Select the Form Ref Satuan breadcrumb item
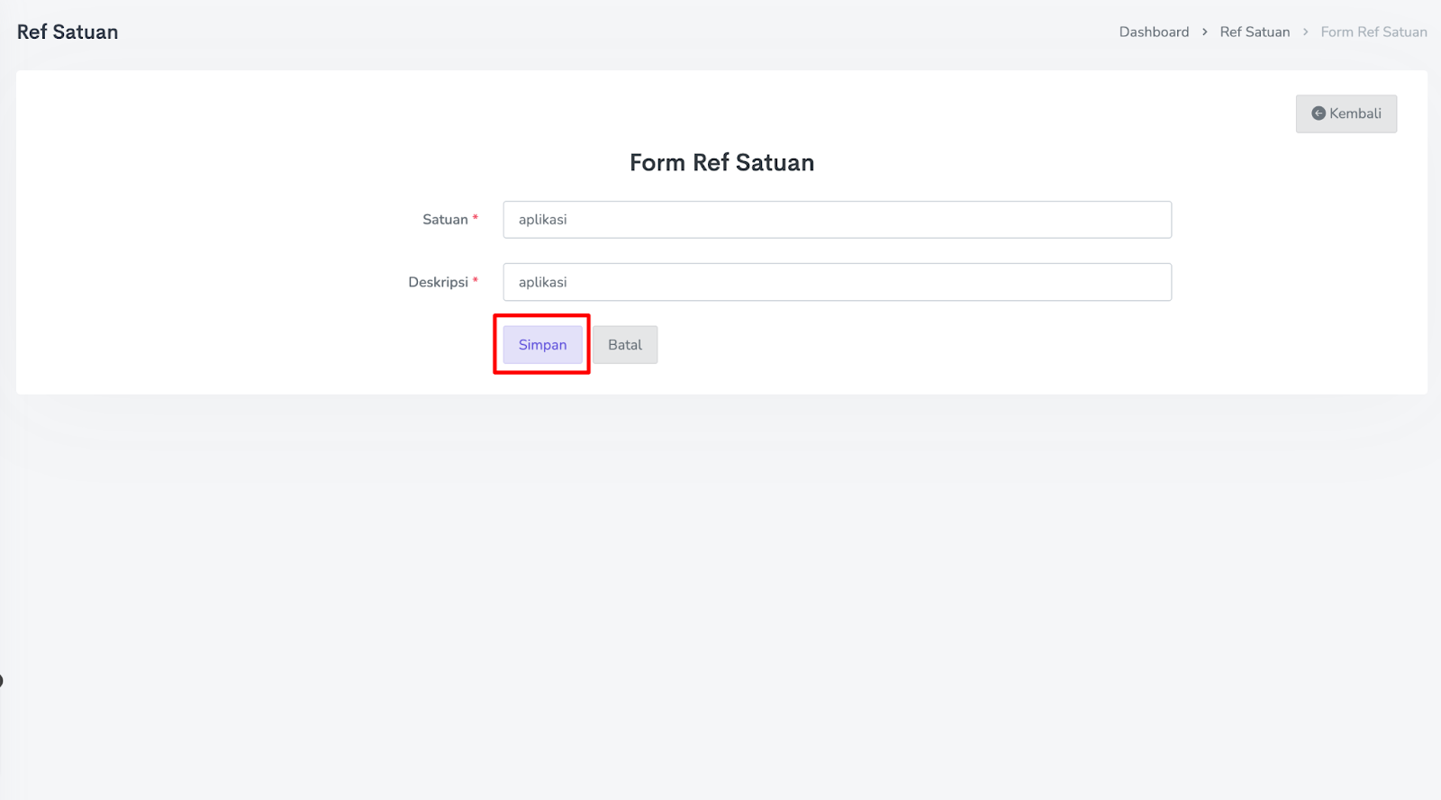This screenshot has width=1441, height=800. coord(1373,32)
